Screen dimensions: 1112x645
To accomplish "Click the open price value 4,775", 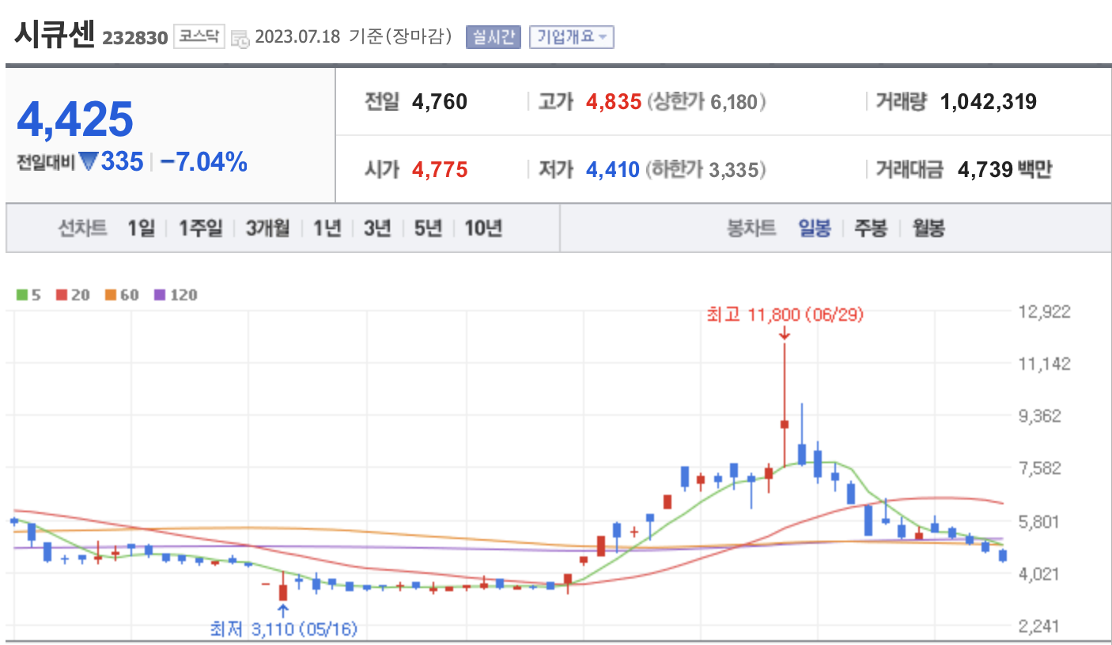I will click(440, 169).
